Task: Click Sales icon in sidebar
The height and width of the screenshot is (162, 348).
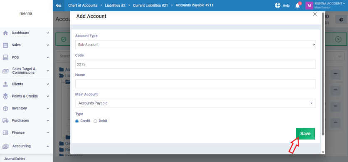Action: pos(5,45)
